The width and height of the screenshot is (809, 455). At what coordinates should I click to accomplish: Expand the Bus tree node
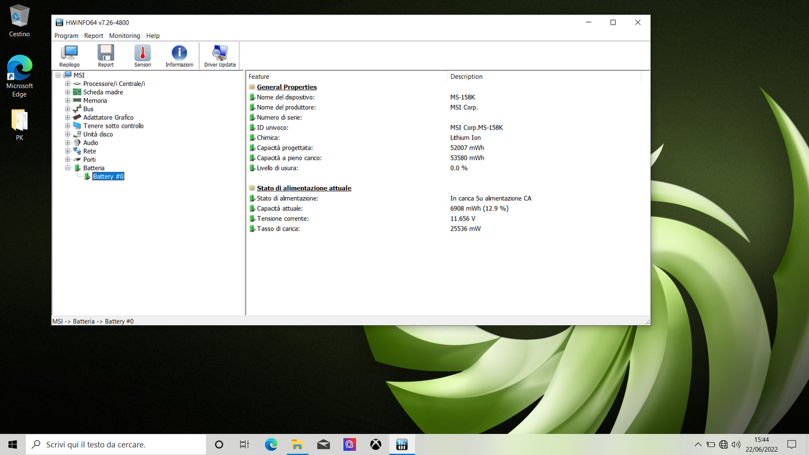pyautogui.click(x=67, y=109)
